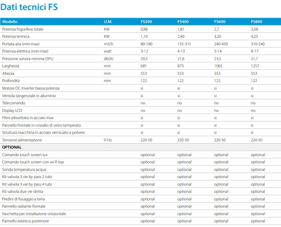Click the FS400 column header

coord(183,22)
